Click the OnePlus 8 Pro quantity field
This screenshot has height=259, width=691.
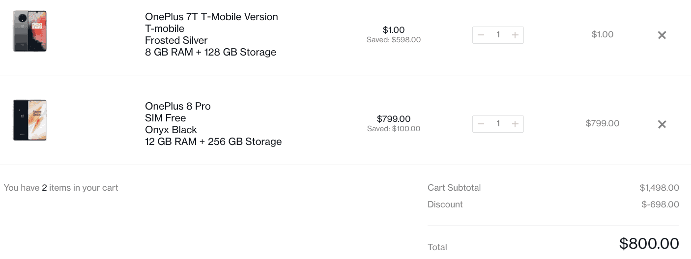[x=498, y=124]
